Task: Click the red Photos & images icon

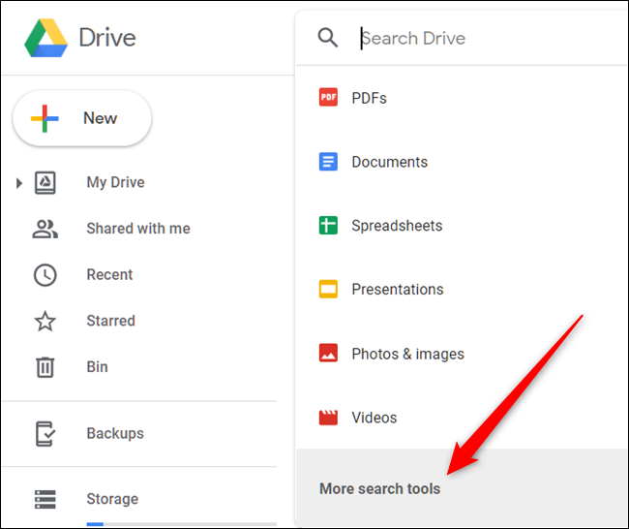Action: coord(328,353)
